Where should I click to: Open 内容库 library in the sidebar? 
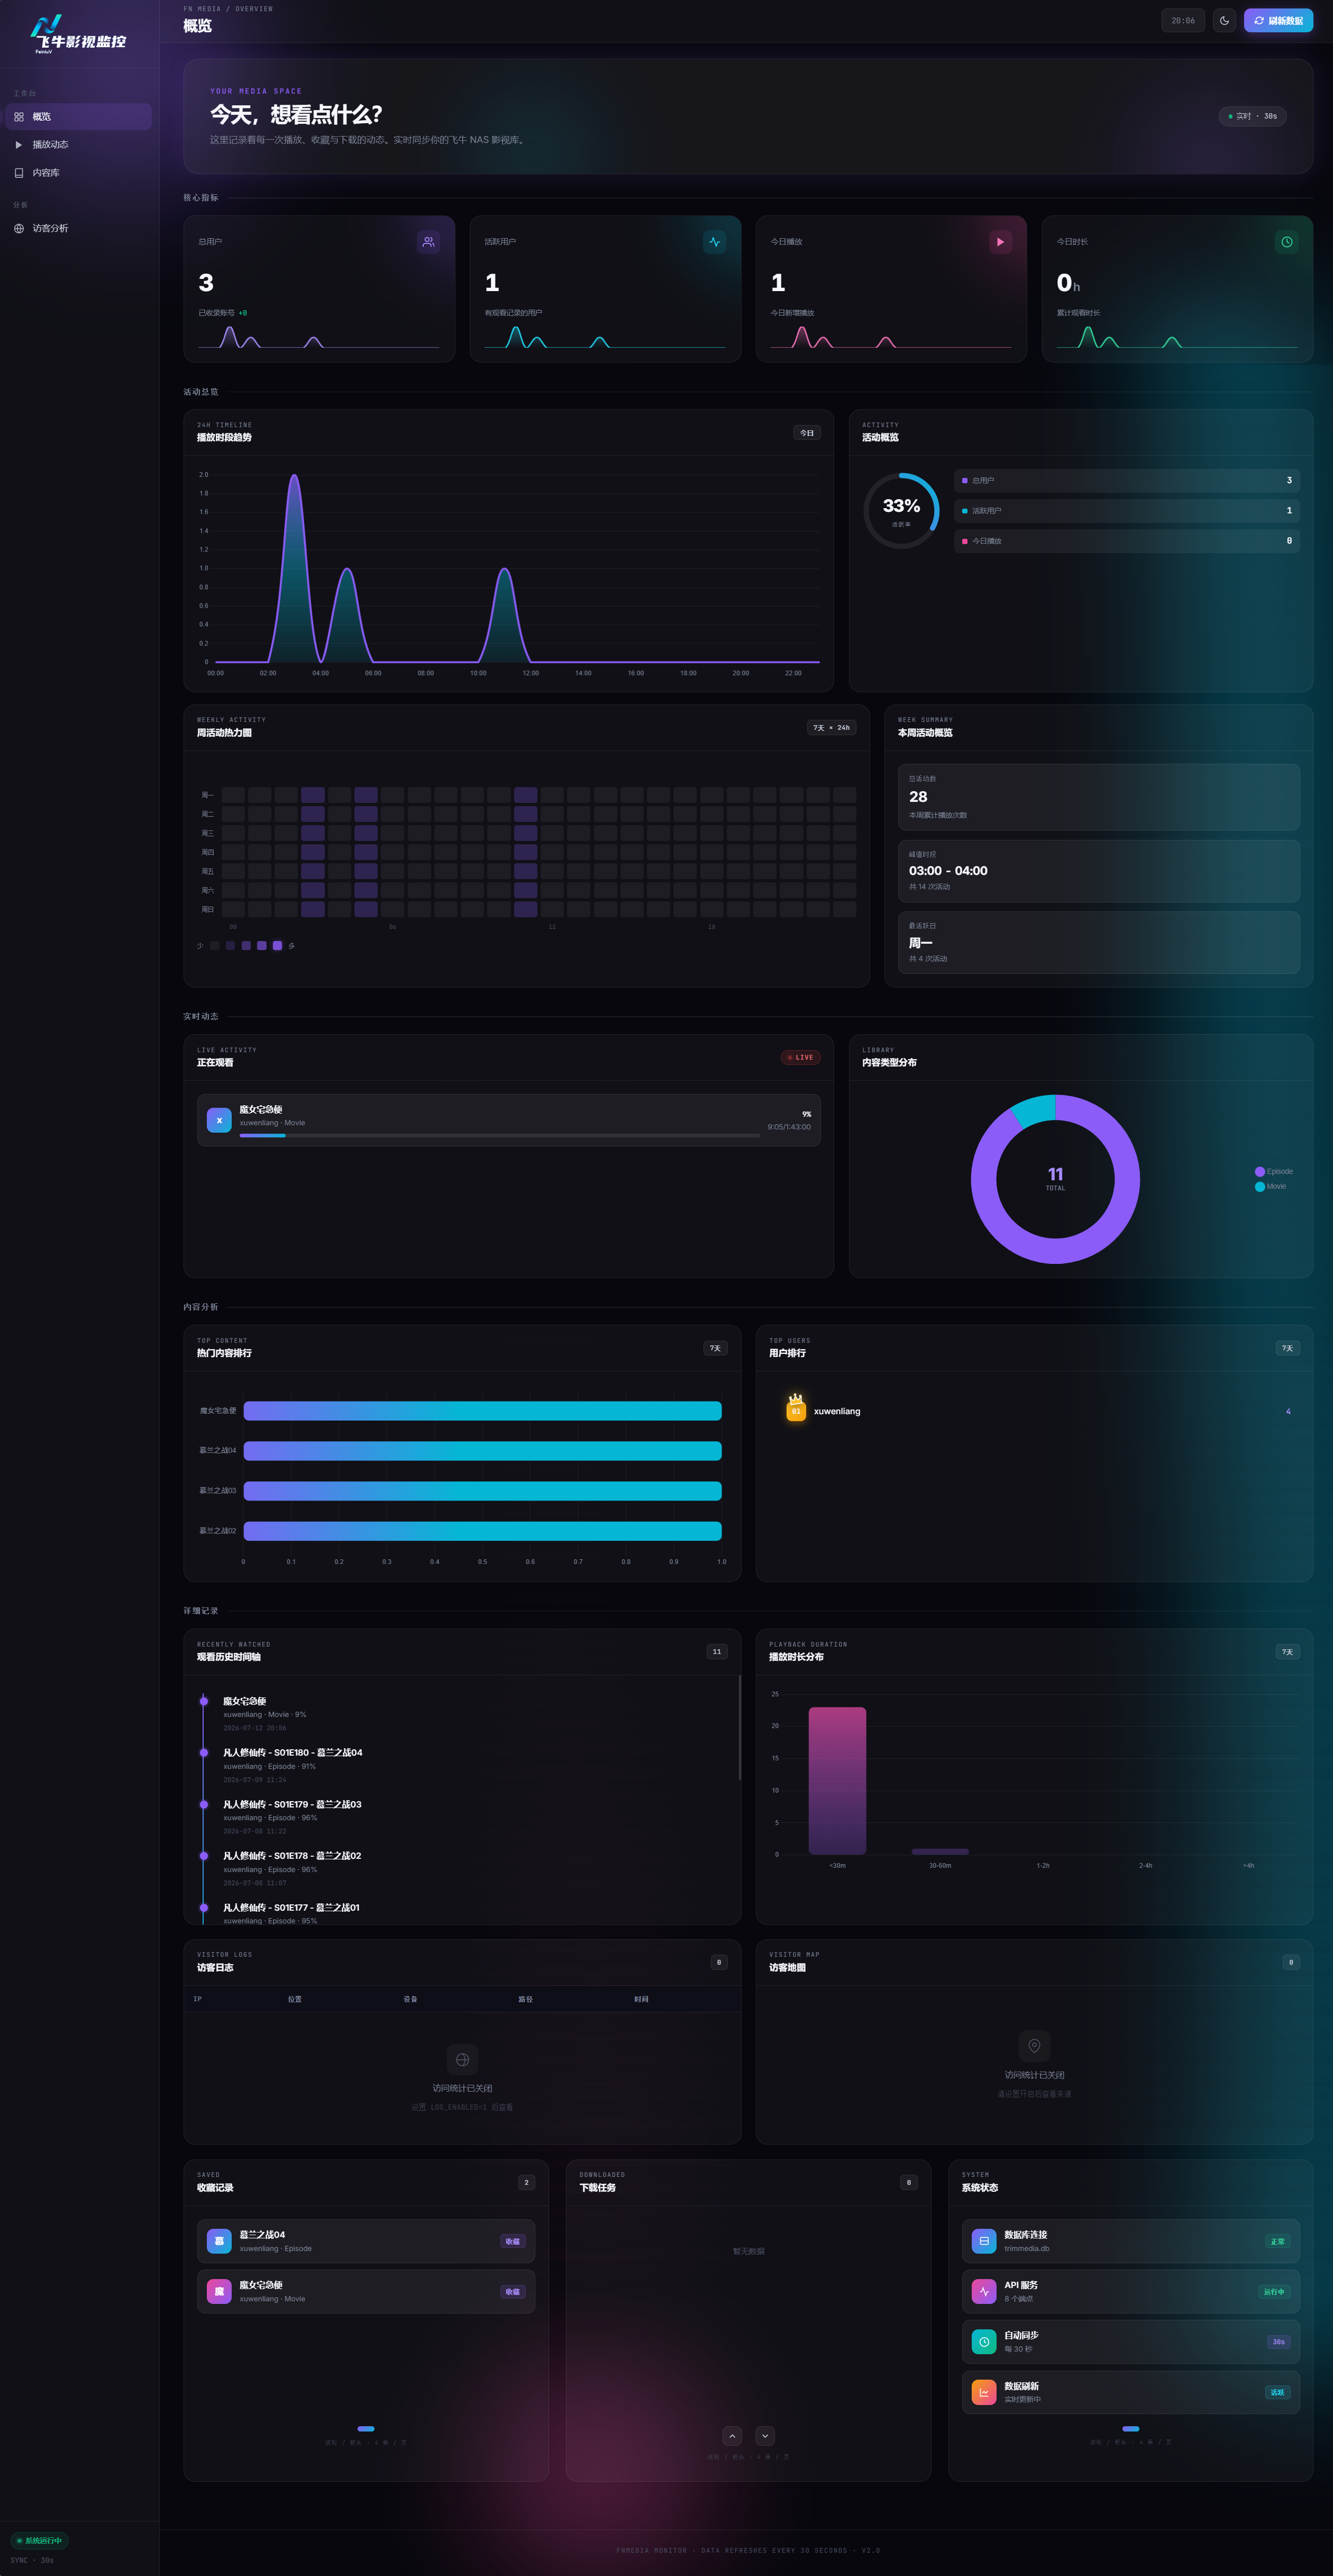[x=79, y=172]
